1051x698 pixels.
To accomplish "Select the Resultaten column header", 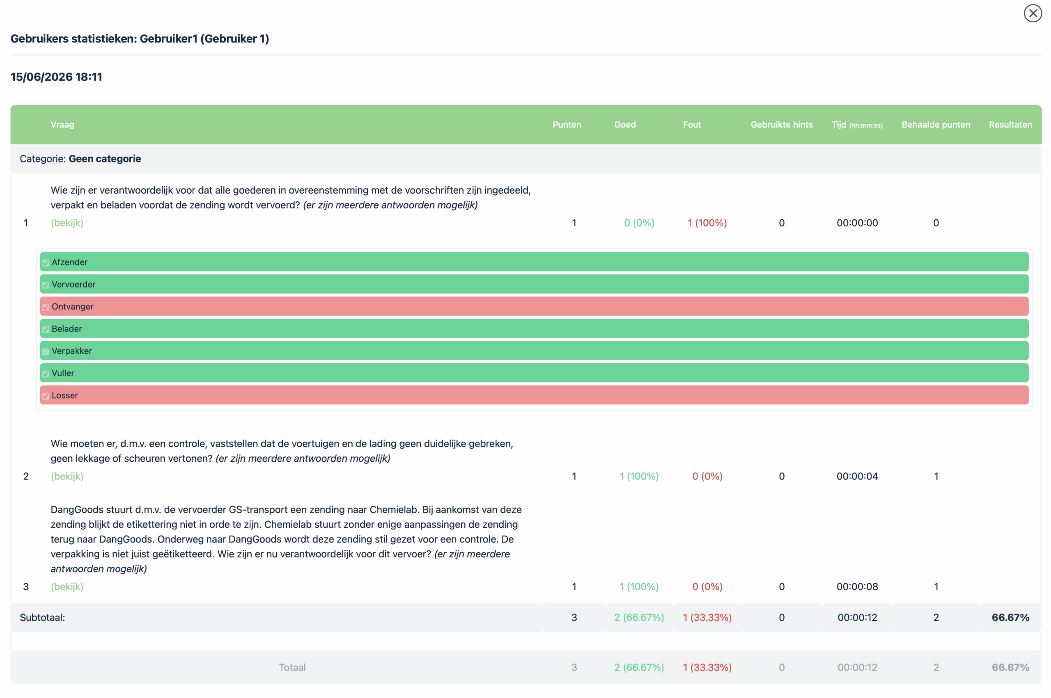I will [1010, 125].
